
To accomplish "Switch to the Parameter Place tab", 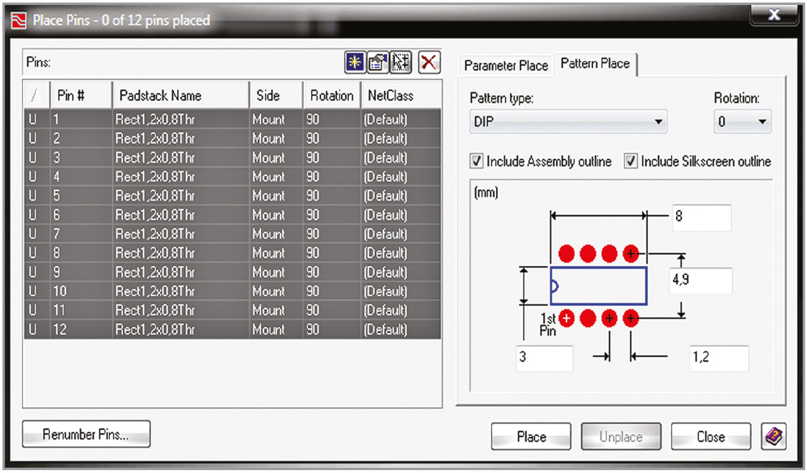I will coord(505,66).
